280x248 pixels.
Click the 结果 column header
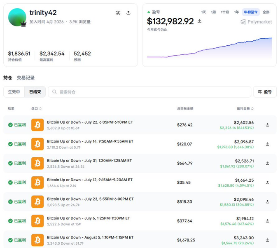[11, 108]
